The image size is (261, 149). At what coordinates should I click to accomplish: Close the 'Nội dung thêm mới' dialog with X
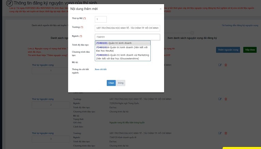pos(160,9)
